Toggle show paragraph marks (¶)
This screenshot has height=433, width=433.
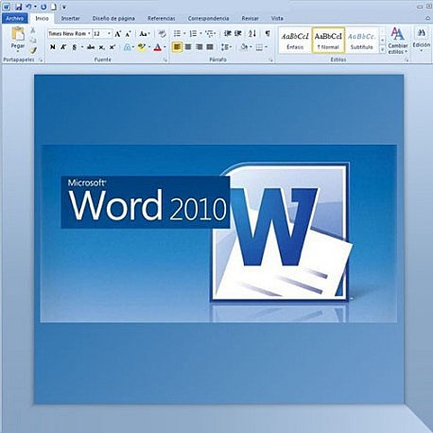click(x=268, y=33)
